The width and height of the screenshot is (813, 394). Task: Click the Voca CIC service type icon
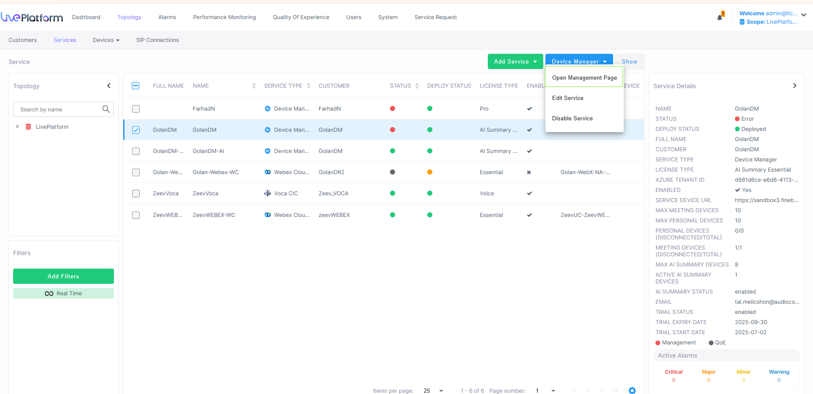click(268, 193)
